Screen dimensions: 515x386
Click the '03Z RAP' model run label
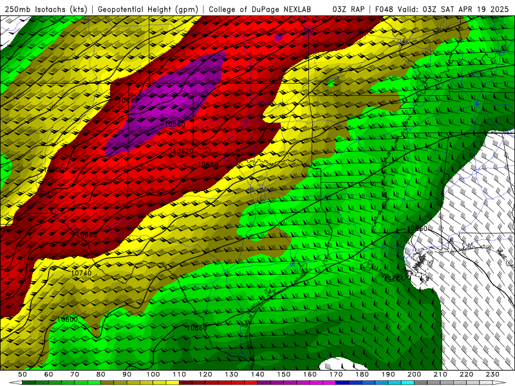pos(348,9)
